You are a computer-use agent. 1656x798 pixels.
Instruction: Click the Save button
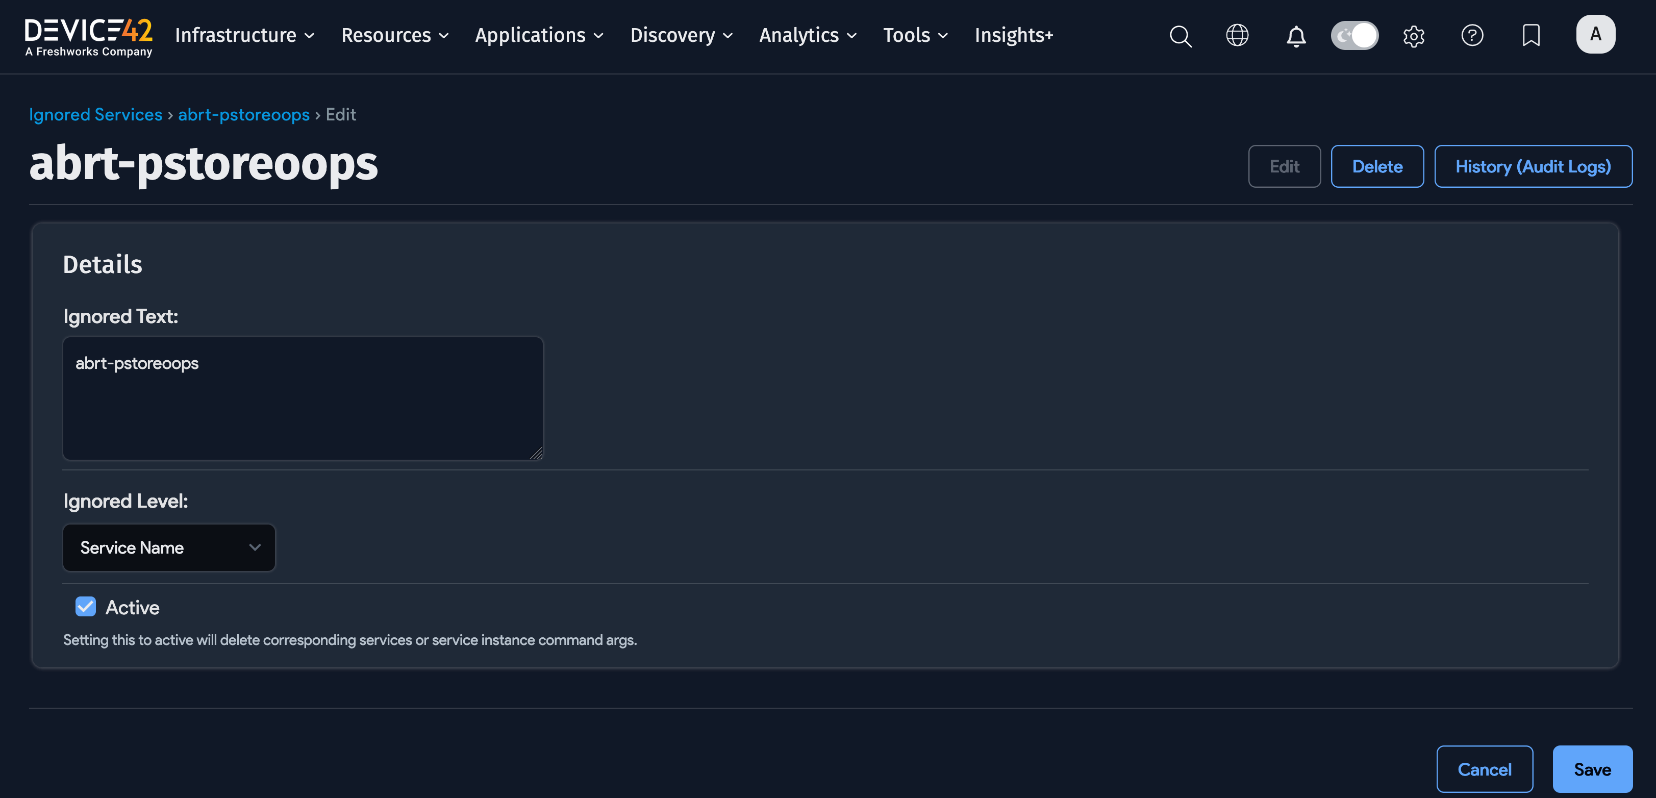(x=1592, y=769)
